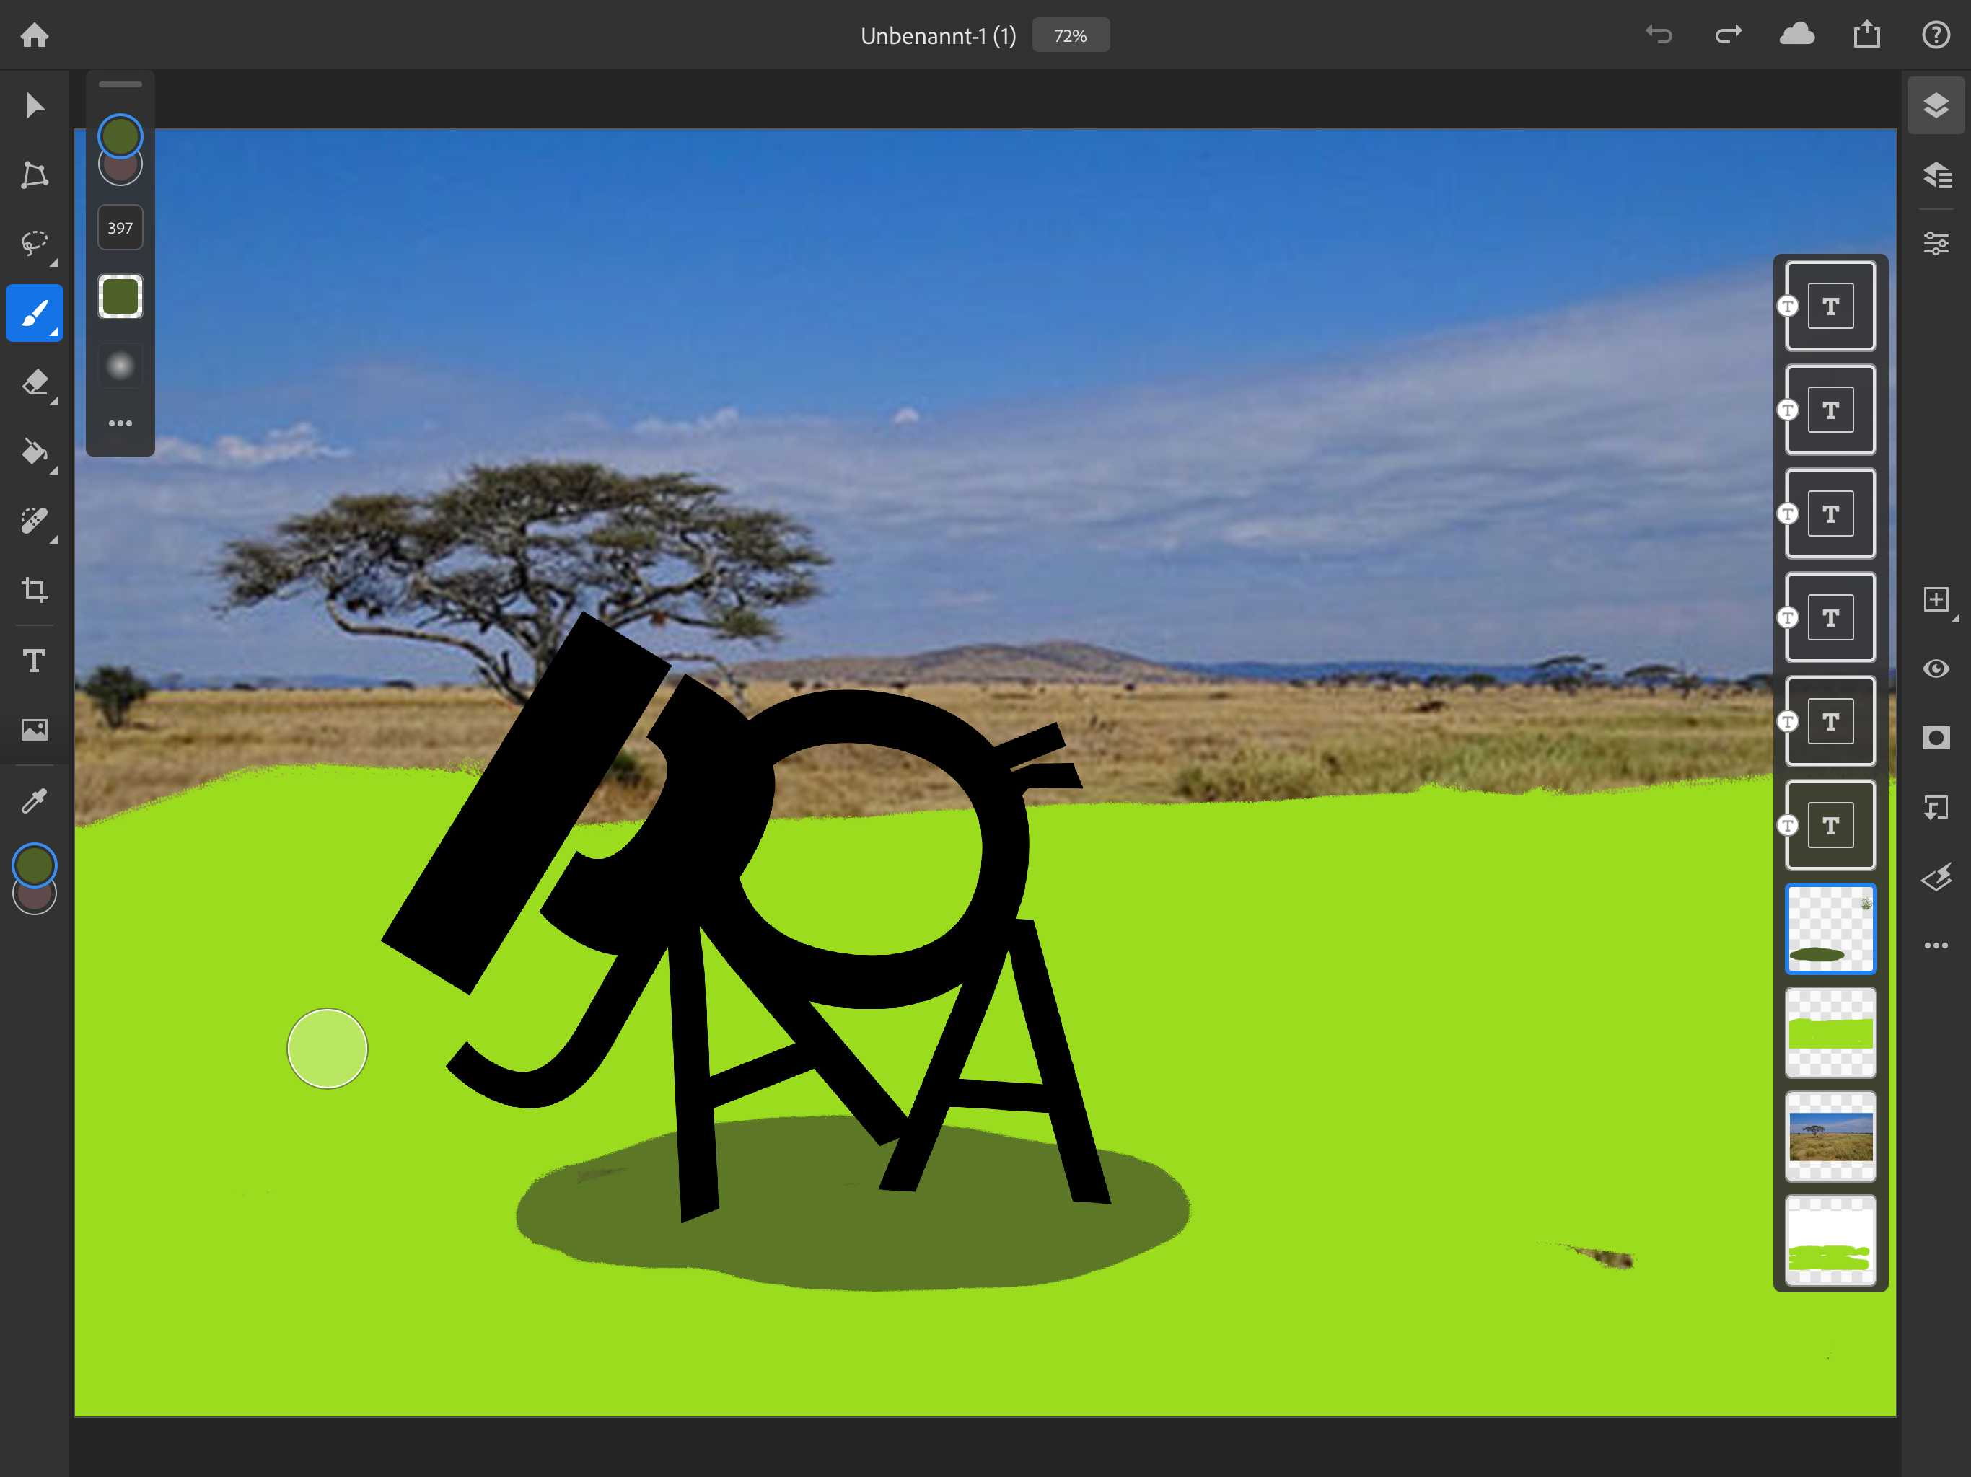Open the Place Image tool
The width and height of the screenshot is (1971, 1477).
click(35, 730)
